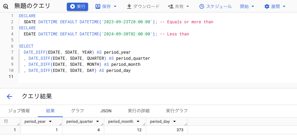Show the 実行グラフ tab
Image resolution: width=297 pixels, height=137 pixels.
pyautogui.click(x=177, y=111)
